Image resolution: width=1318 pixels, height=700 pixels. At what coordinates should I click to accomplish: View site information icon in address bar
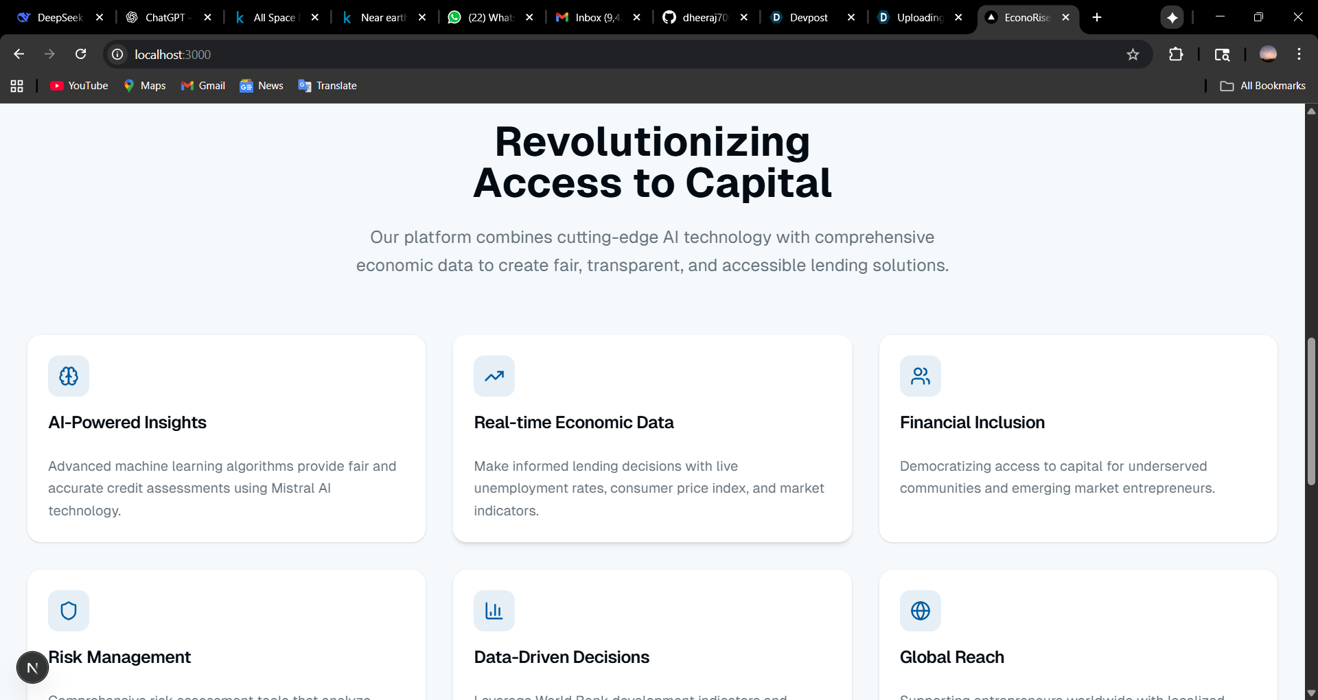118,54
